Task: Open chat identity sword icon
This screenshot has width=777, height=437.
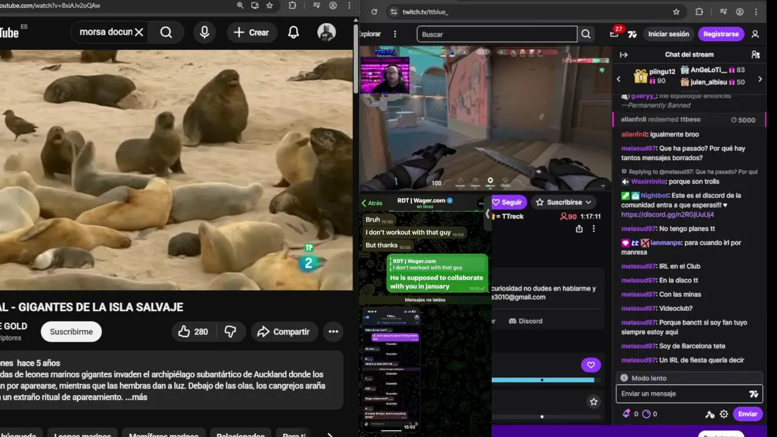Action: 710,414
